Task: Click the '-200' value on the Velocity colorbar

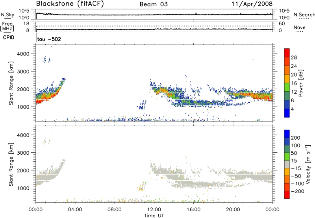Action: (x=297, y=191)
